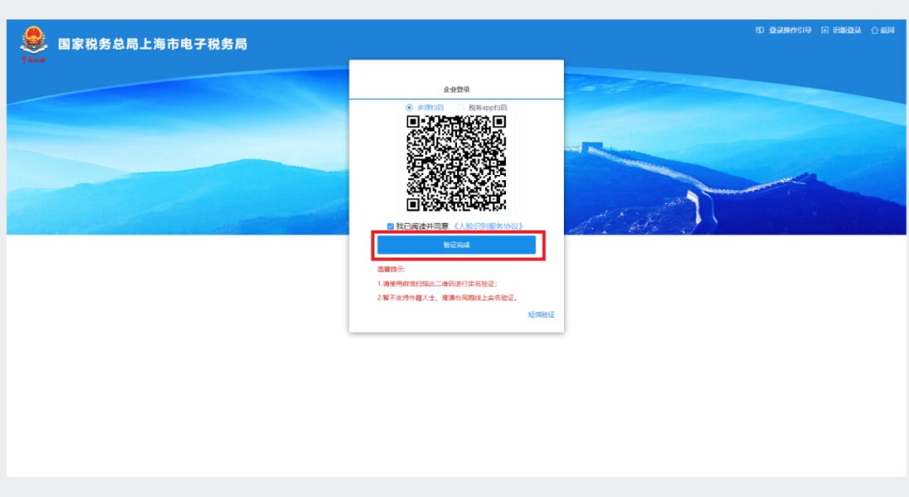Toggle the 我已阅读并同意 checkbox
Viewport: 909px width, 497px height.
[391, 226]
